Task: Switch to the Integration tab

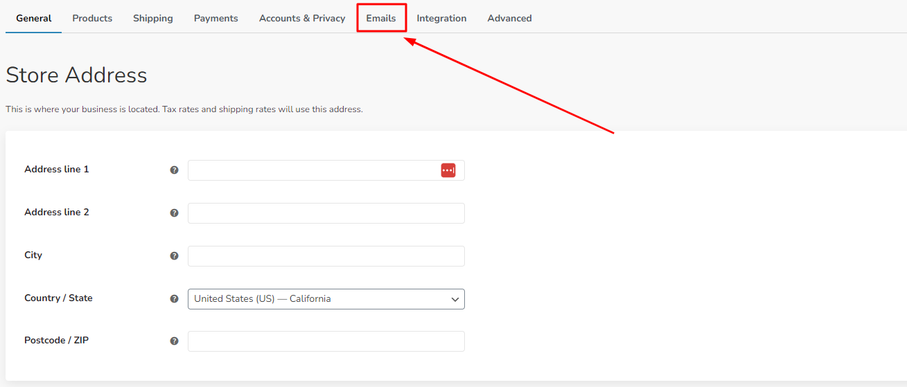Action: tap(441, 18)
